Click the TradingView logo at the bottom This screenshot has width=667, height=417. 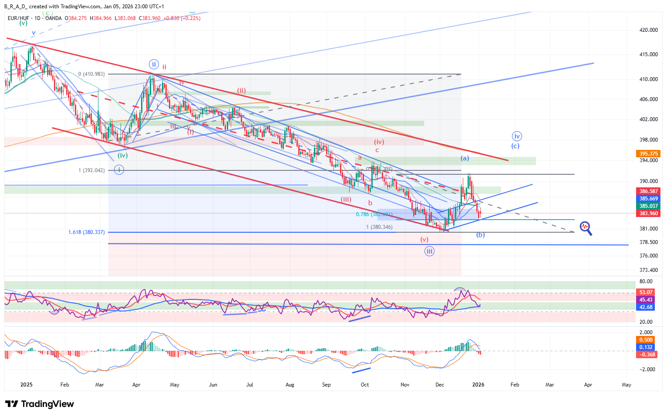(40, 404)
